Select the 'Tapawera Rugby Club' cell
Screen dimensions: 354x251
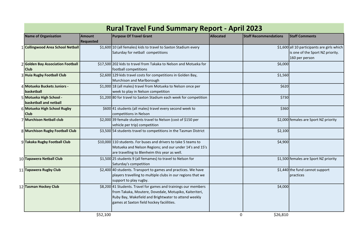coord(52,175)
